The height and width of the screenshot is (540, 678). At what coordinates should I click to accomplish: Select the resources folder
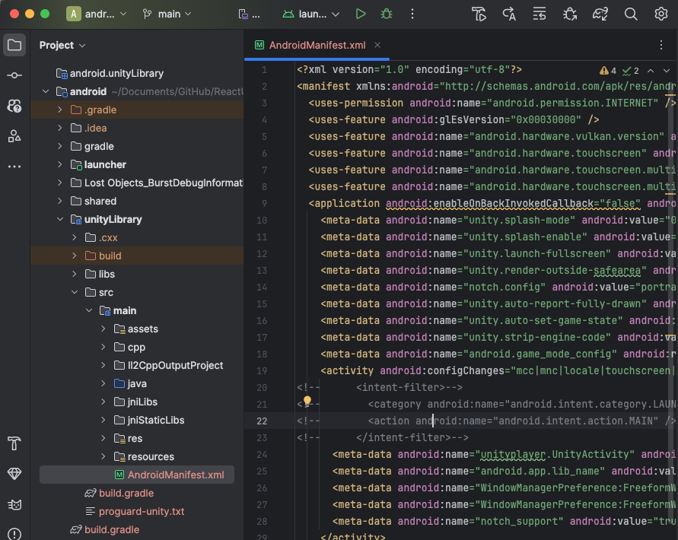[x=144, y=456]
